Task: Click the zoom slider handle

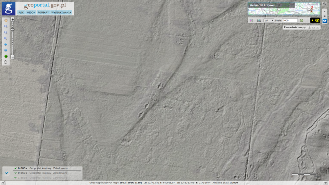Action: [x=13, y=30]
